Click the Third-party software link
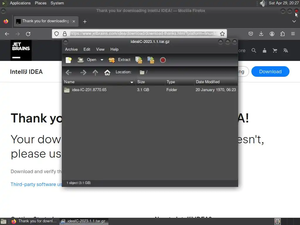Image resolution: width=300 pixels, height=225 pixels. click(36, 184)
